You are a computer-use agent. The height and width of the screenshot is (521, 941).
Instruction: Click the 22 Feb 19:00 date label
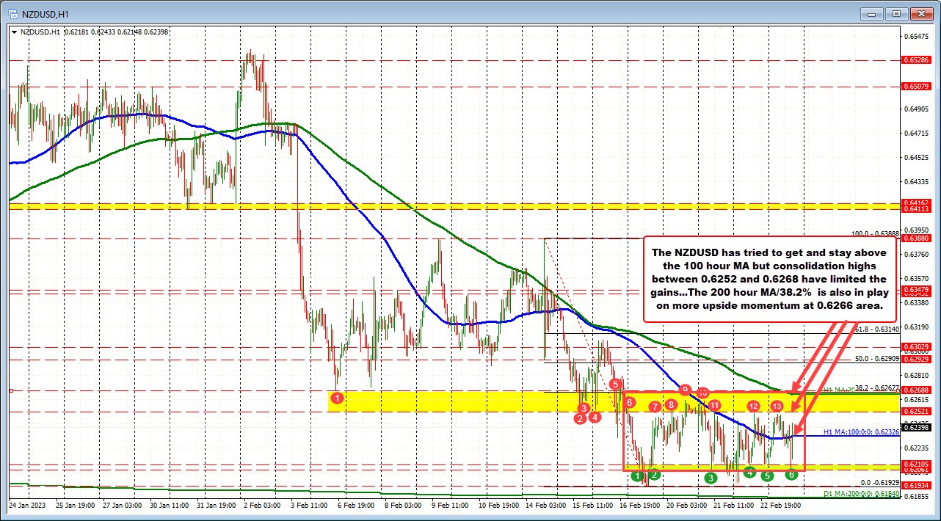(x=781, y=506)
